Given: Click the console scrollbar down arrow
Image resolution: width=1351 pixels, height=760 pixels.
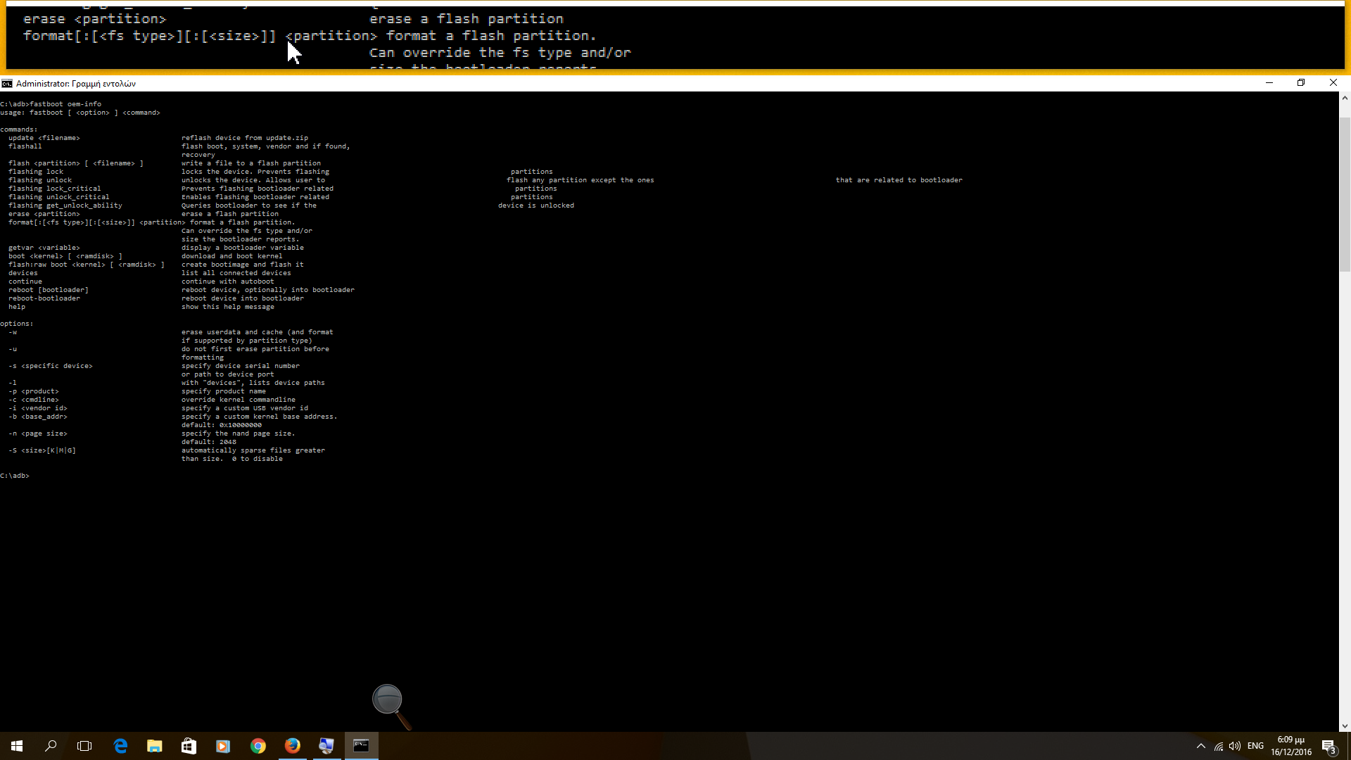Looking at the screenshot, I should click(x=1345, y=726).
